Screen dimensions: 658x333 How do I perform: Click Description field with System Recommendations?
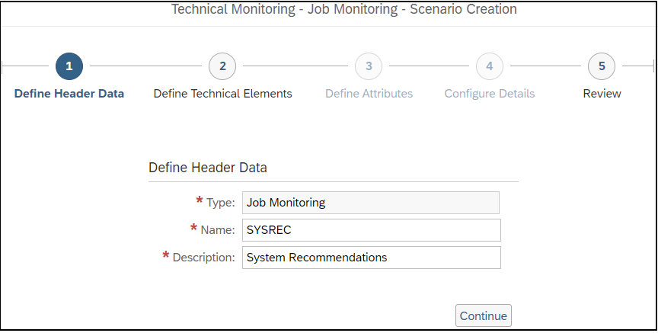(x=372, y=258)
